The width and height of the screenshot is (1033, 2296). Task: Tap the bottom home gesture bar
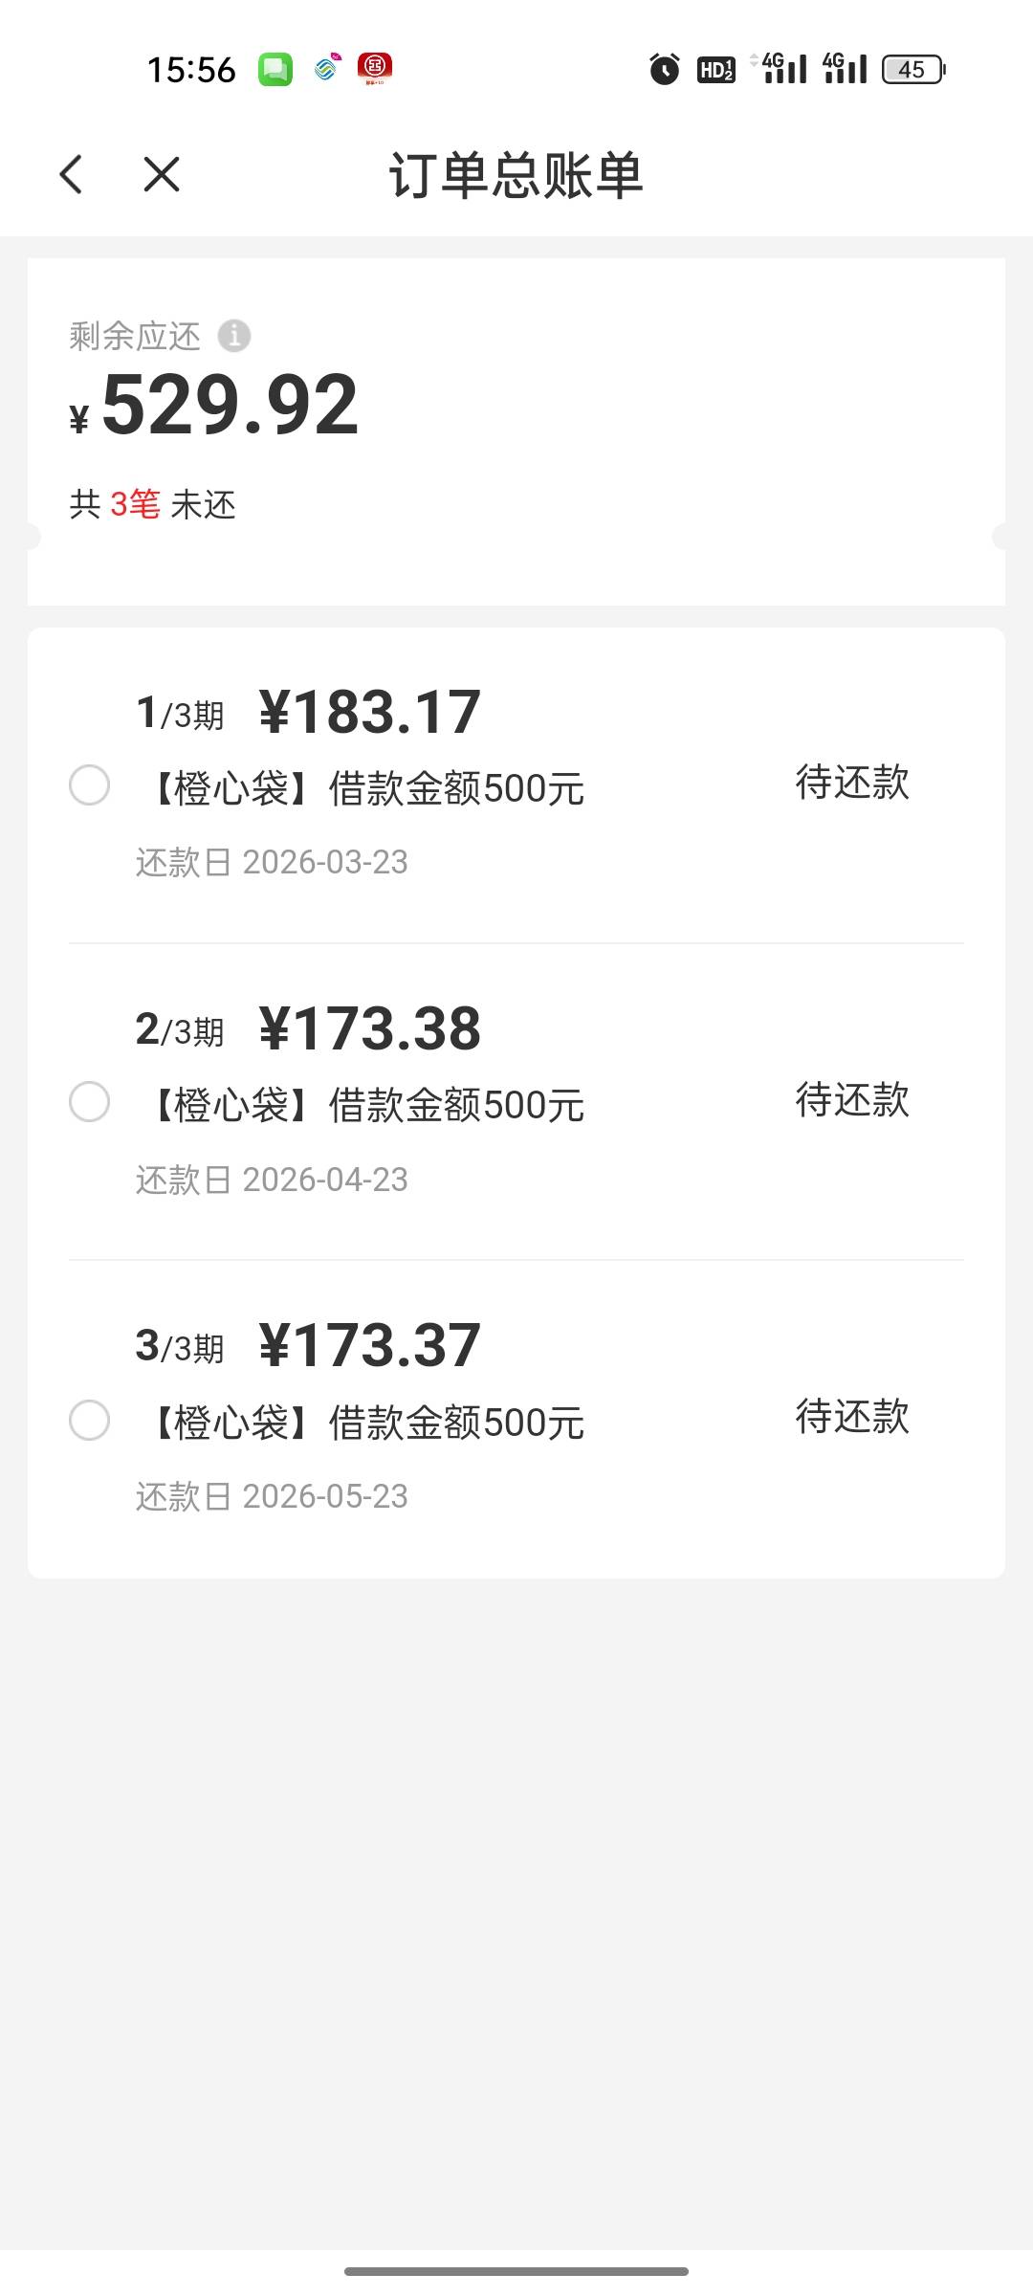[516, 2271]
